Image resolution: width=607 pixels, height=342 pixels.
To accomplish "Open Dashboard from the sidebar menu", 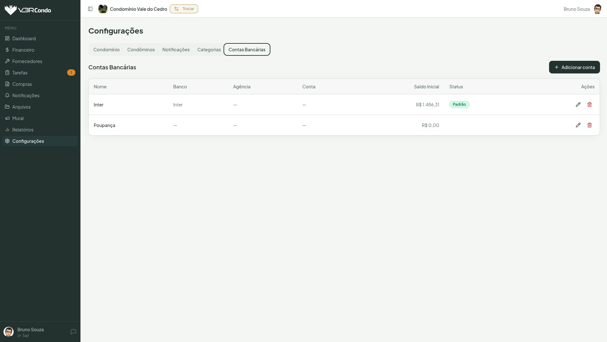I will [24, 38].
